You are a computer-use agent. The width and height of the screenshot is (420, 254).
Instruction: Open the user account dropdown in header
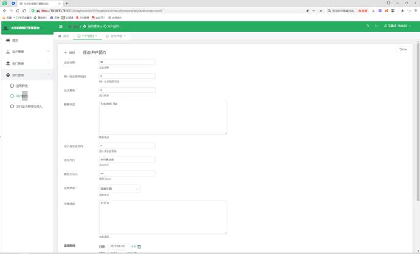click(398, 26)
